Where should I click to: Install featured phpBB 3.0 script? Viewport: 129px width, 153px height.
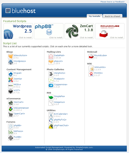tap(49, 31)
